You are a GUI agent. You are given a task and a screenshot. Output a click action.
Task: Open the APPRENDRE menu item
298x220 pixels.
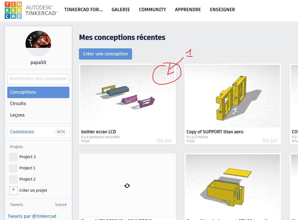(x=188, y=10)
